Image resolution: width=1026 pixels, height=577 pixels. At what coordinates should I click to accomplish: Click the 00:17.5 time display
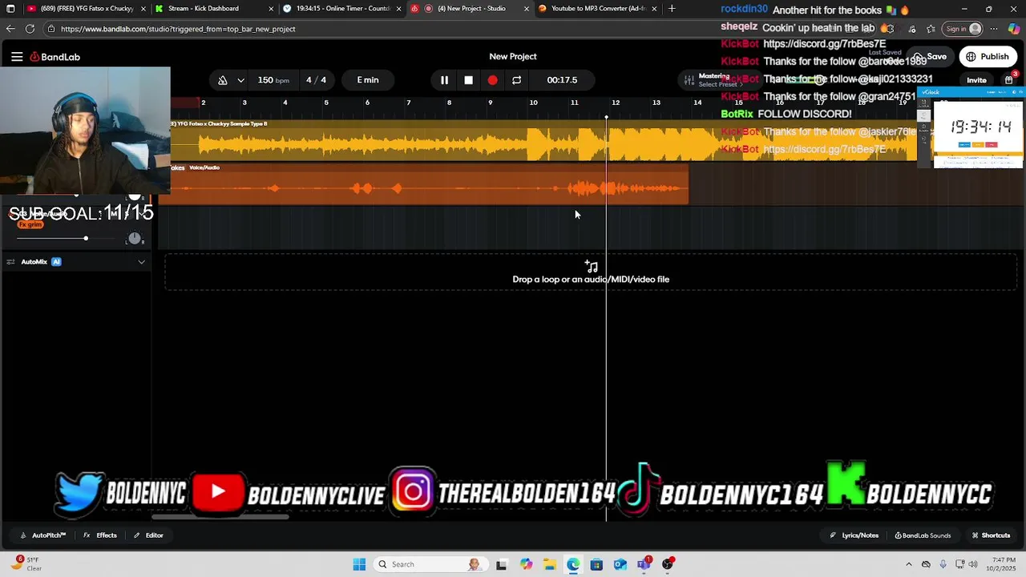click(x=562, y=80)
